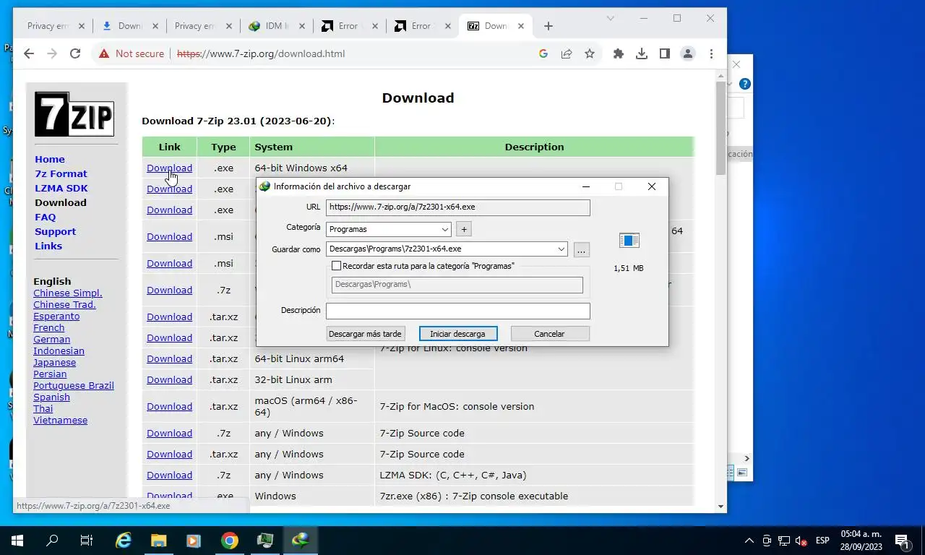Click the Chrome address bar URL

pyautogui.click(x=261, y=53)
